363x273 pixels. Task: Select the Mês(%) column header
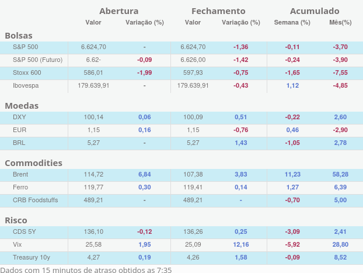point(340,23)
